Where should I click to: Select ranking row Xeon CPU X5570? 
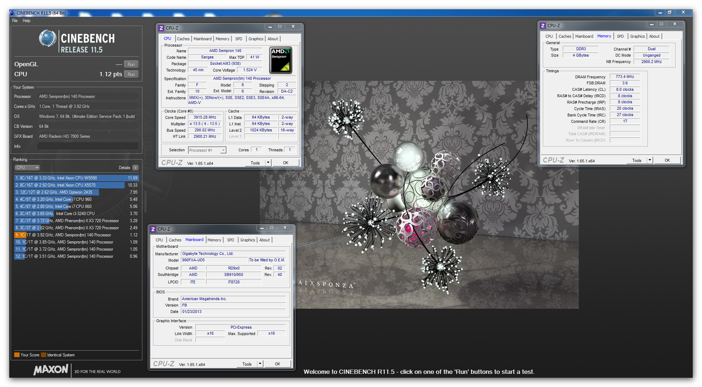click(77, 185)
